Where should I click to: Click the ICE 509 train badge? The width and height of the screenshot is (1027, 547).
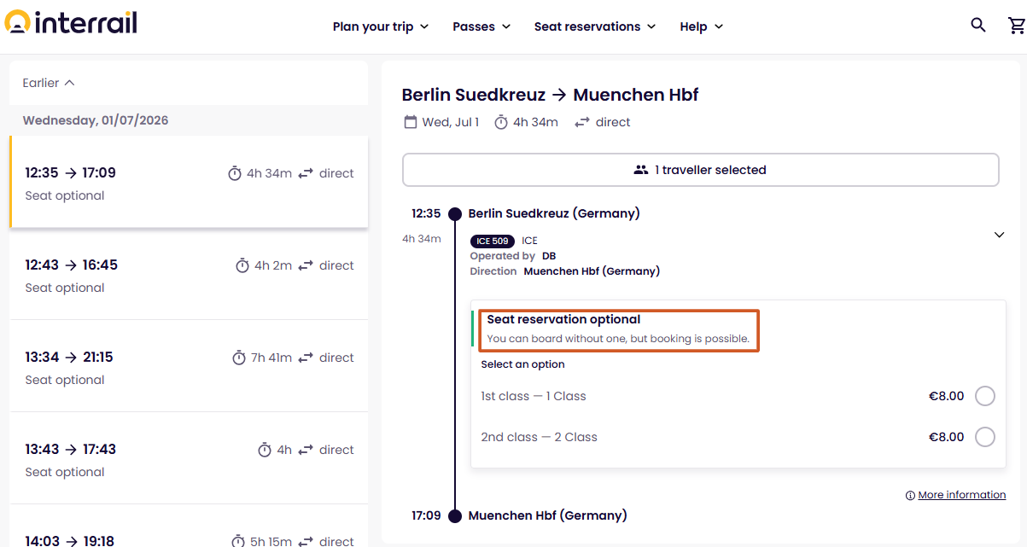pyautogui.click(x=493, y=241)
